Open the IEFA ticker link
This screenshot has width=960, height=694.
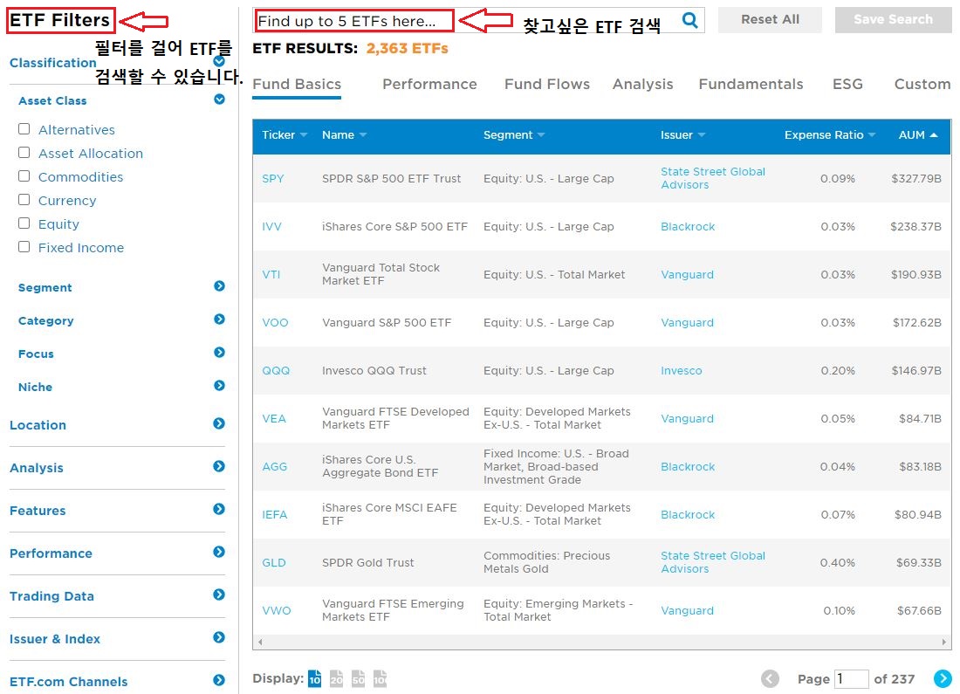coord(274,514)
